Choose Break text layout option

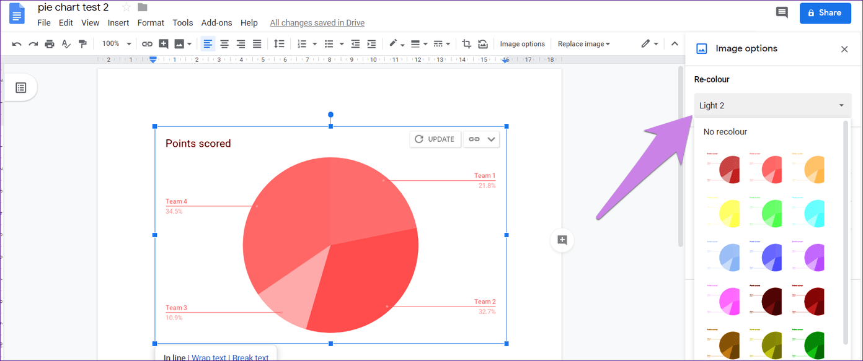(250, 357)
